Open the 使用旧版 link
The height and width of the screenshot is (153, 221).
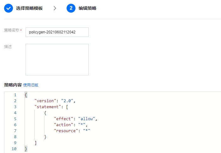[31, 85]
